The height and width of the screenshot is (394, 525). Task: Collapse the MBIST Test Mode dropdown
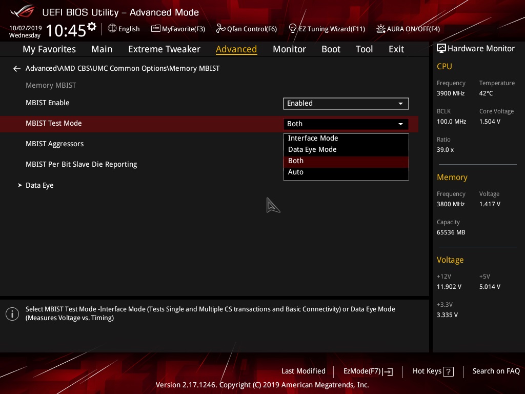(x=346, y=124)
